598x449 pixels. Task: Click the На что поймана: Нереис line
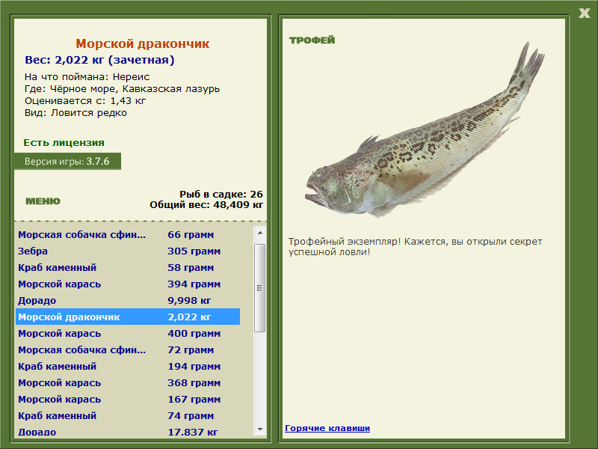[87, 77]
